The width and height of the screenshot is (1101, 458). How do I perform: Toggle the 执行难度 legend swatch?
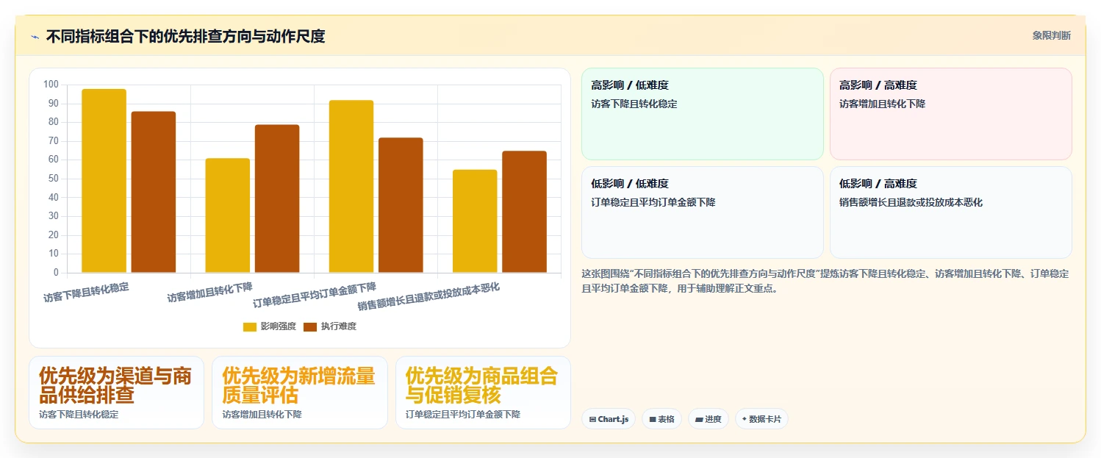310,326
